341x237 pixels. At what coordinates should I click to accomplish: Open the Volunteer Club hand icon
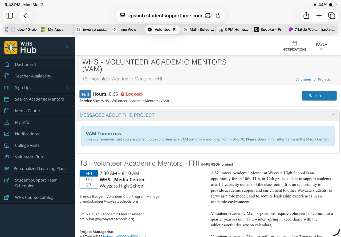(7, 157)
